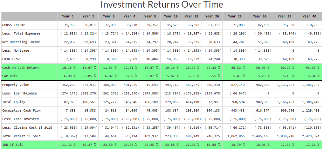
Task: Click the IRR if Sold label
Action: [x=13, y=145]
